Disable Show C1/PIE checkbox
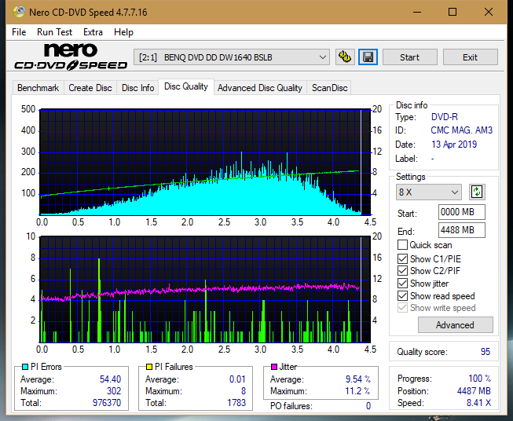The width and height of the screenshot is (513, 421). click(x=402, y=258)
